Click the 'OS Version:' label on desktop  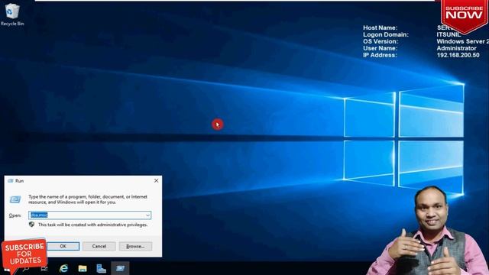click(x=381, y=41)
